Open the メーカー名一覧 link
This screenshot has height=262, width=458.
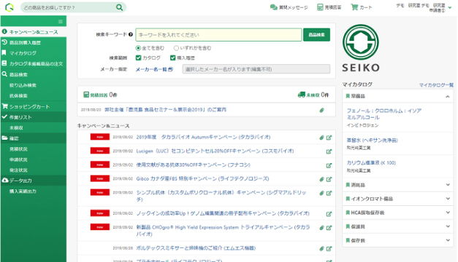tap(154, 69)
